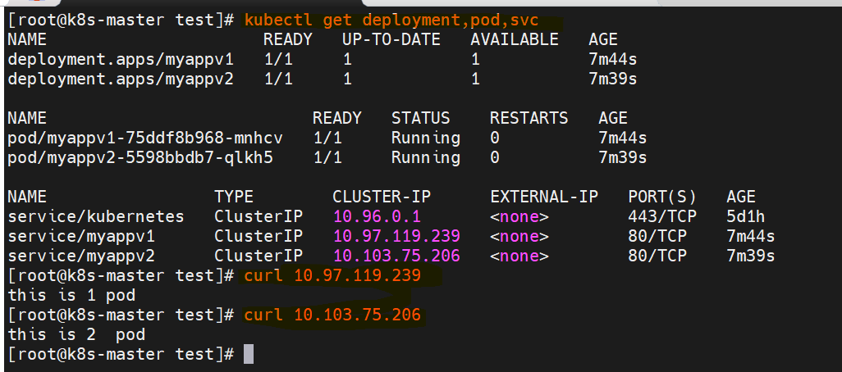This screenshot has width=842, height=372.
Task: Click the CLUSTER-IP column header
Action: point(382,197)
